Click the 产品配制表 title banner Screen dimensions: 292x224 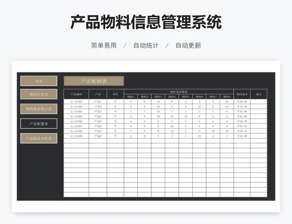(x=94, y=81)
